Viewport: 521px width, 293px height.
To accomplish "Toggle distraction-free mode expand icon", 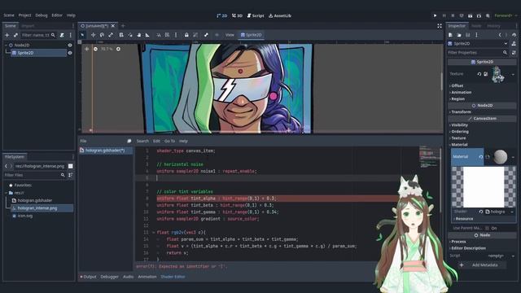I will 440,26.
